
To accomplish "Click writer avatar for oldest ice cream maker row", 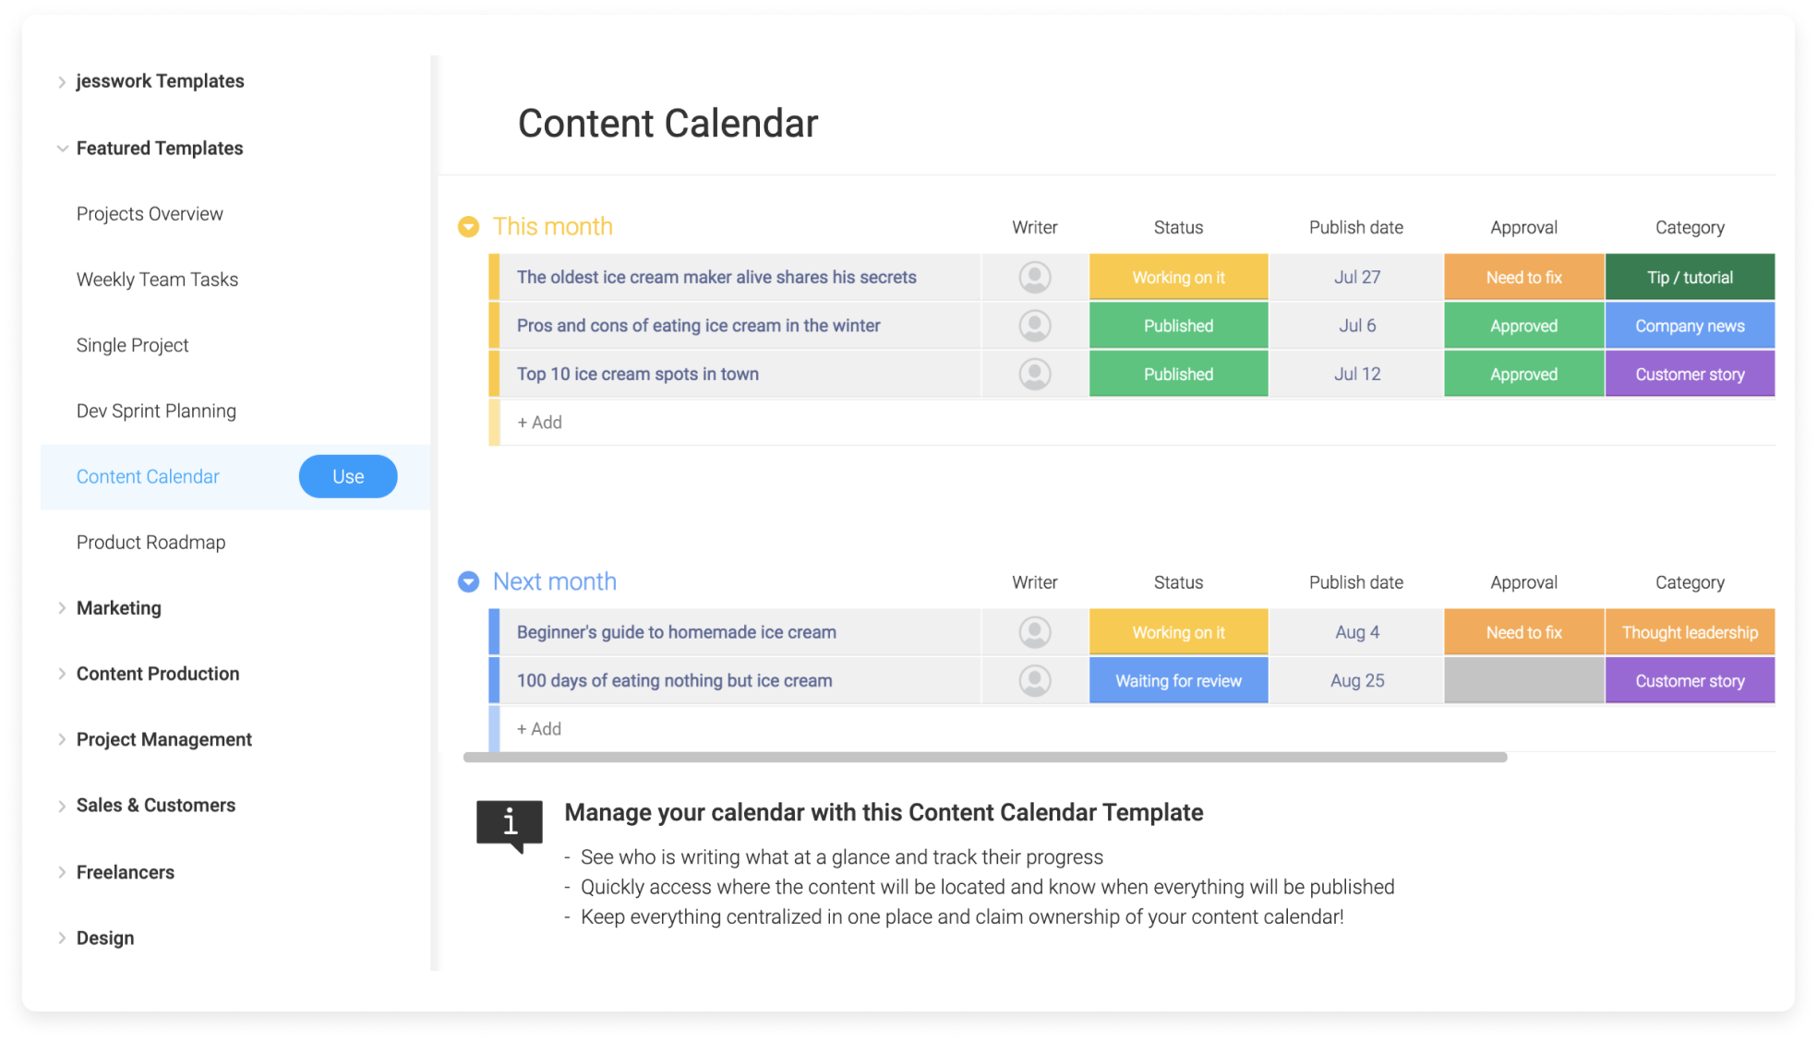I will tap(1035, 277).
